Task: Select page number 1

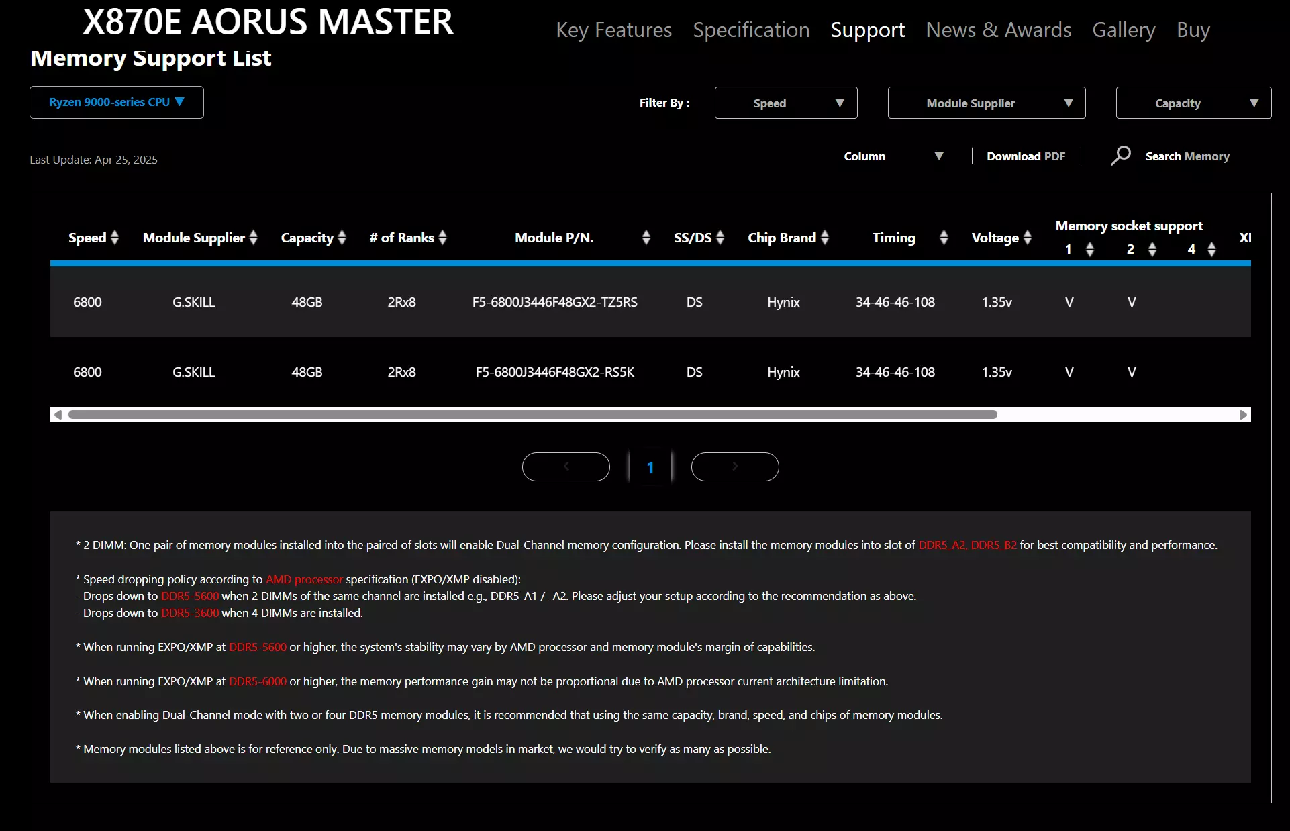Action: point(650,467)
